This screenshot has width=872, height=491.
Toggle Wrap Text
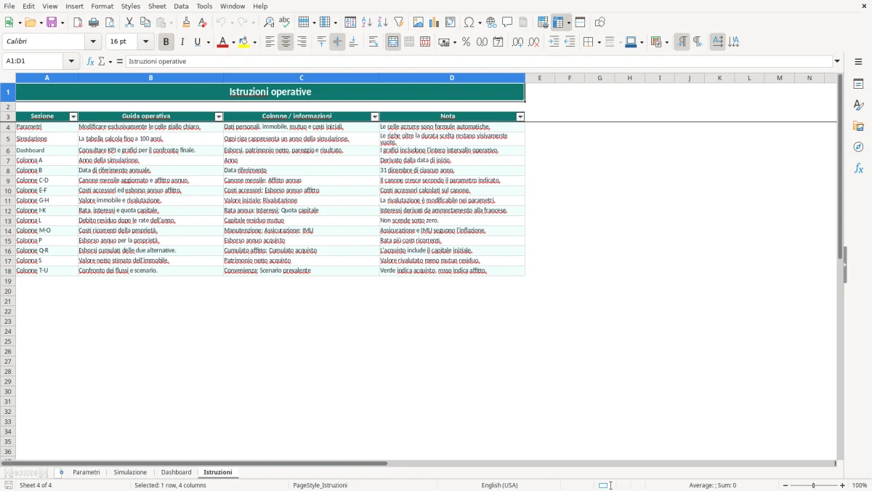tap(374, 42)
